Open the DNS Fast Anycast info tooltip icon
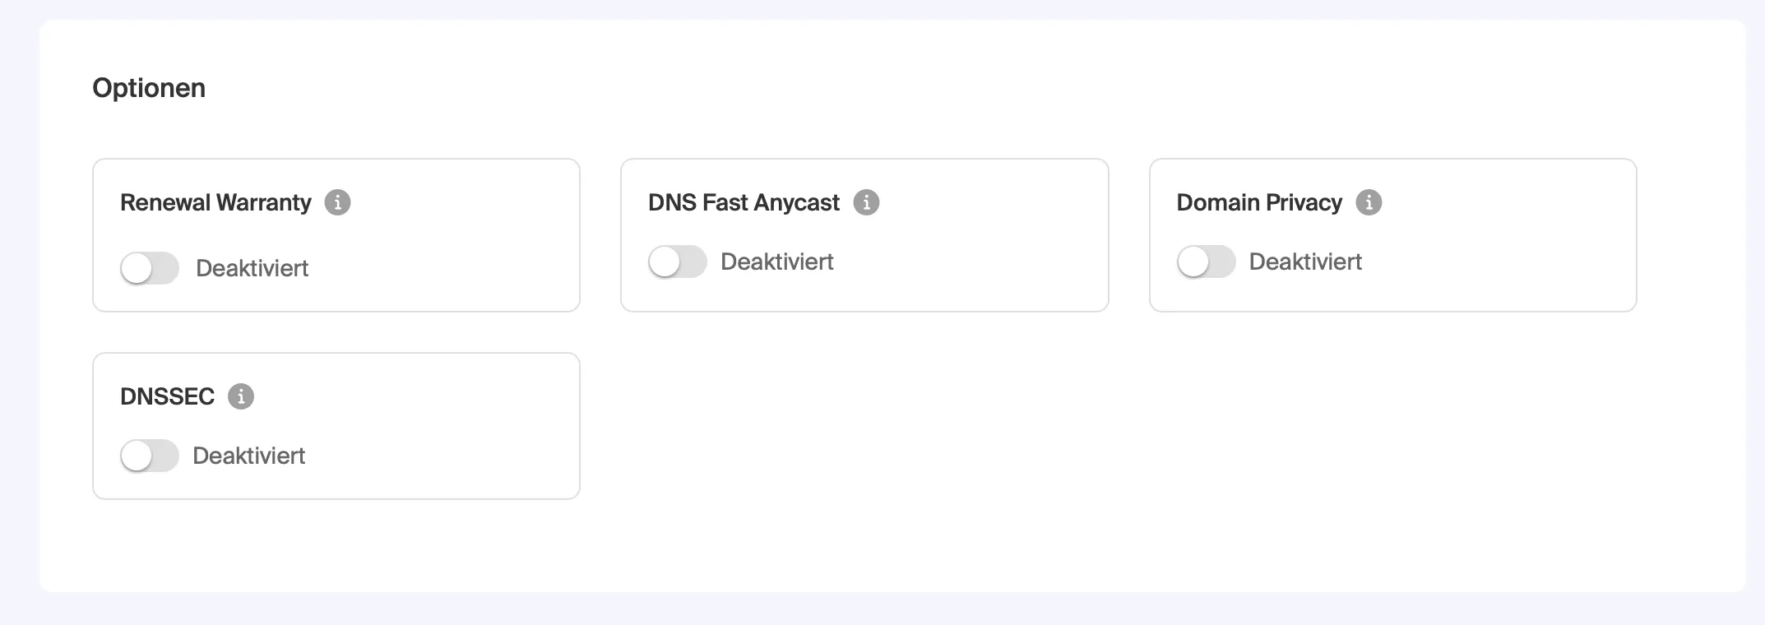 866,202
